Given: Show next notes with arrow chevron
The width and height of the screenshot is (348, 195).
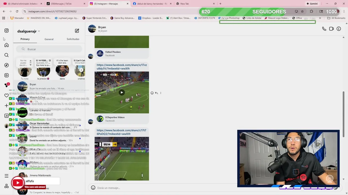Looking at the screenshot, I should coord(81,70).
